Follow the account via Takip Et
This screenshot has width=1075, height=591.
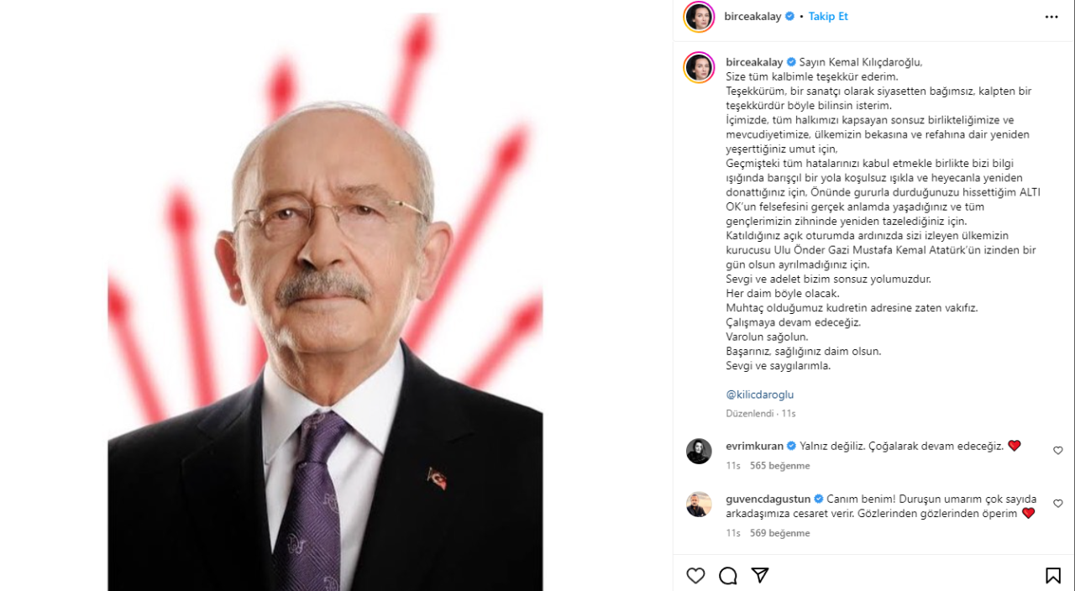[x=828, y=16]
